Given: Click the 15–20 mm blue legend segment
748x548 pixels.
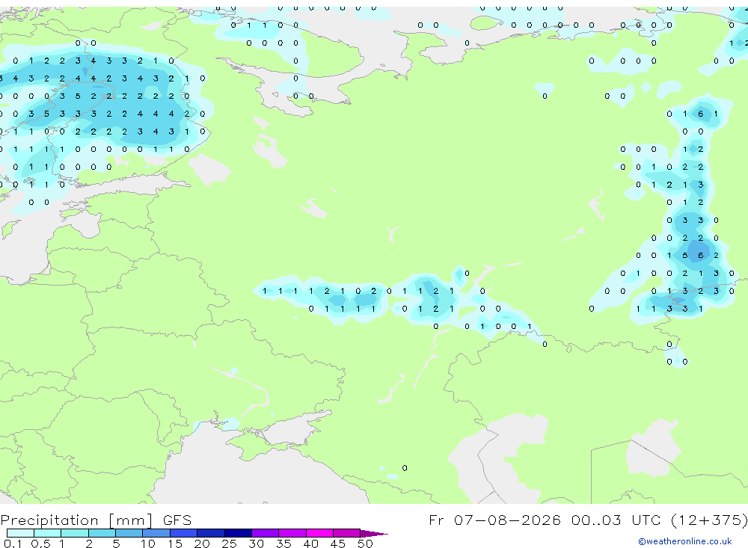Looking at the screenshot, I should point(184,533).
